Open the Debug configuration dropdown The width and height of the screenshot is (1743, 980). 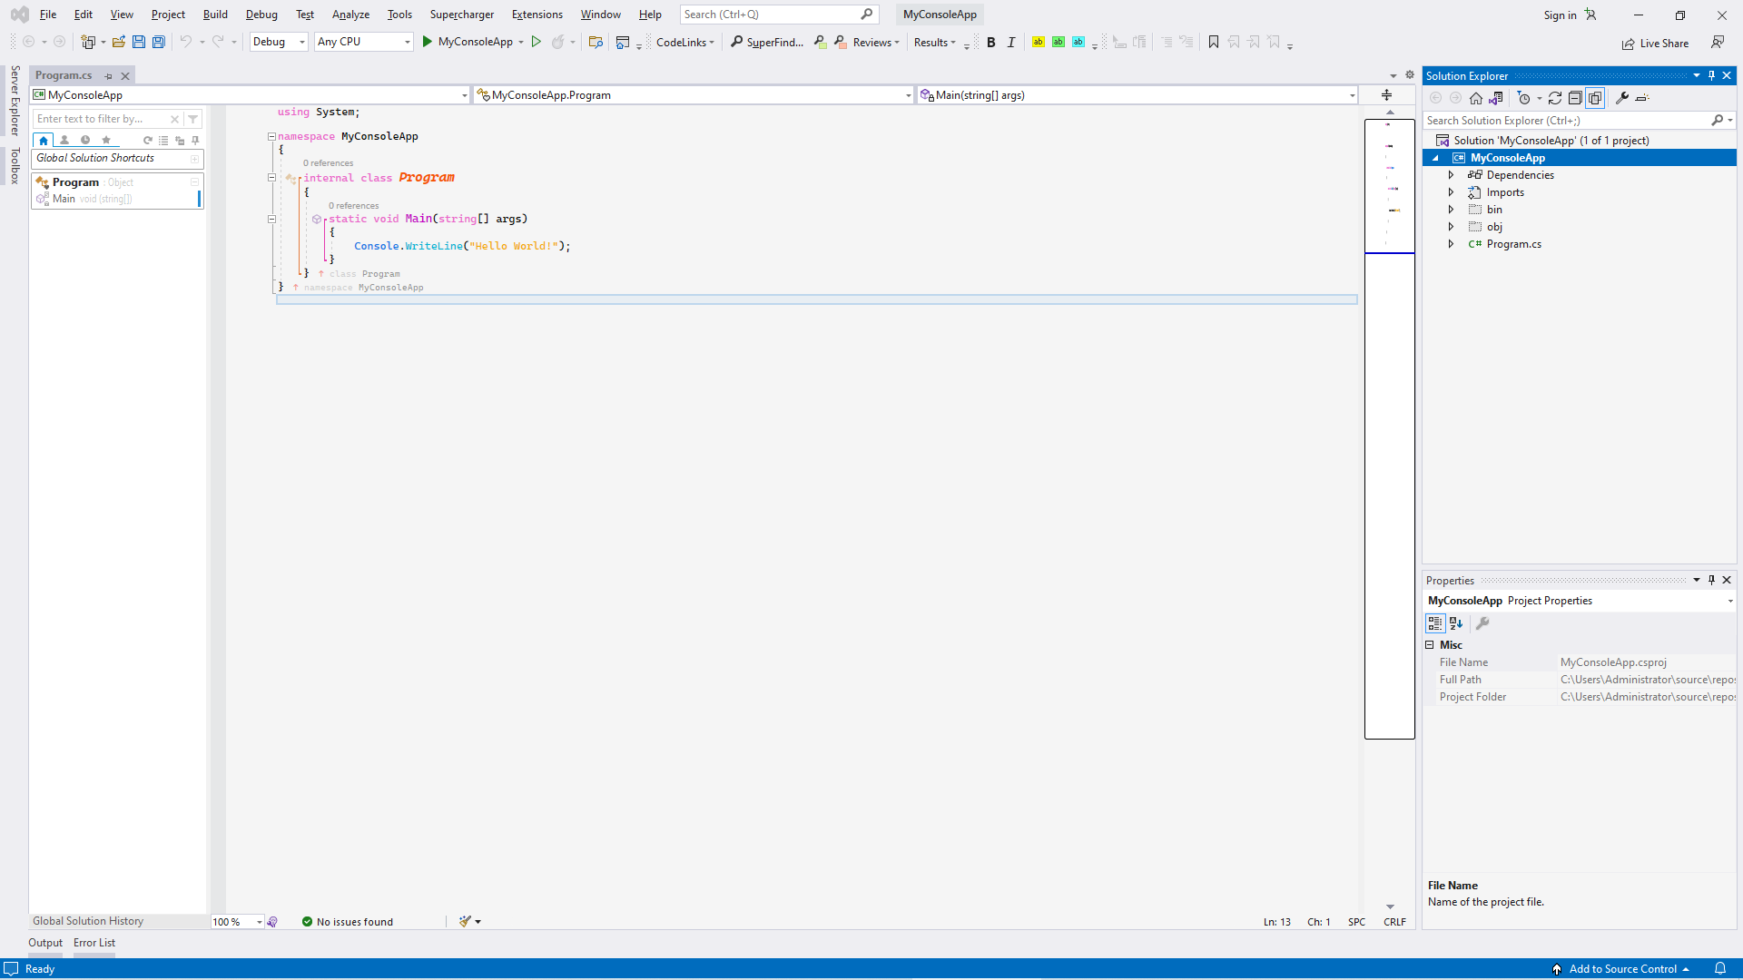pos(279,42)
